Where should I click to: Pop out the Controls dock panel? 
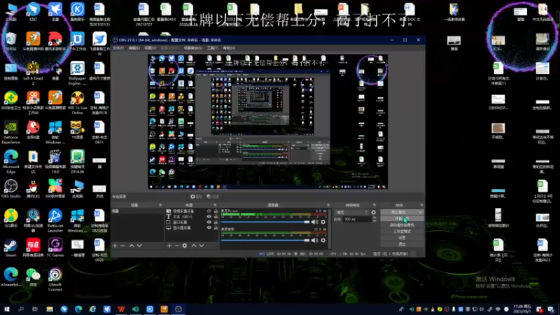422,205
